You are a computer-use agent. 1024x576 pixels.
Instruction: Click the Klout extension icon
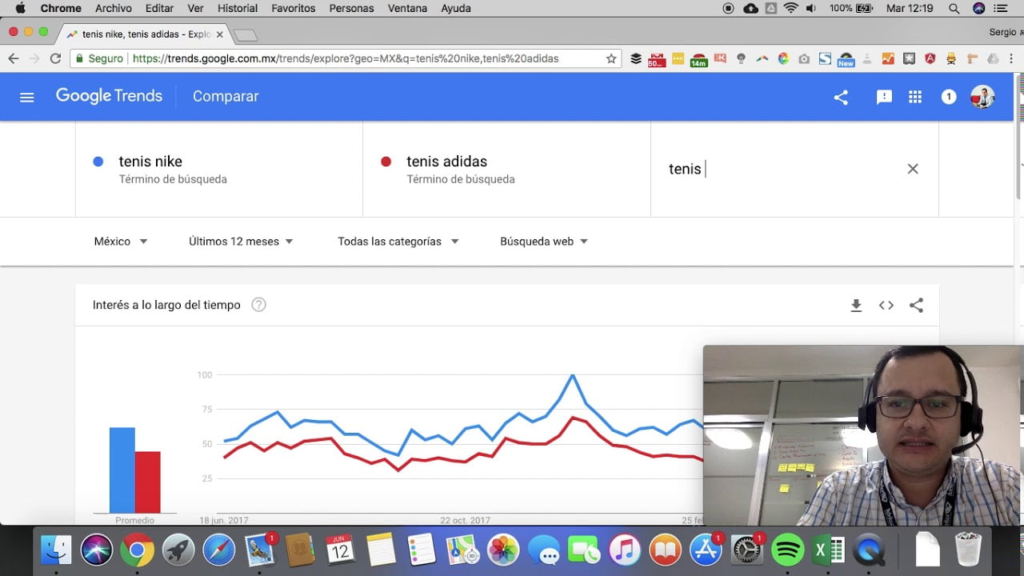pos(720,58)
